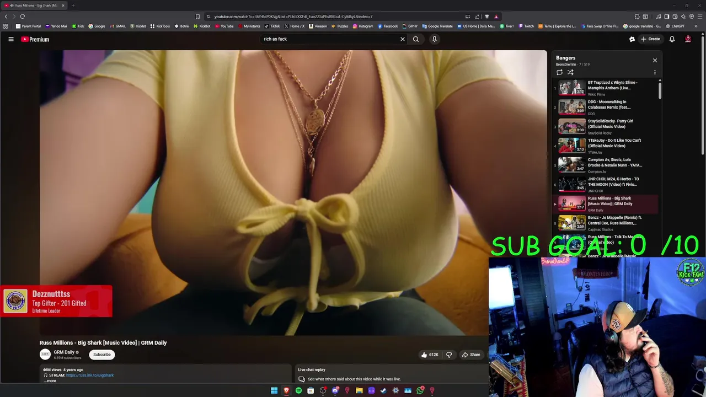
Task: Open the YouTube hamburger guide menu
Action: coord(10,39)
